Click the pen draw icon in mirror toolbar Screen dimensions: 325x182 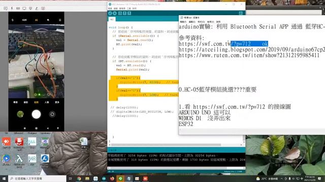coord(37,8)
